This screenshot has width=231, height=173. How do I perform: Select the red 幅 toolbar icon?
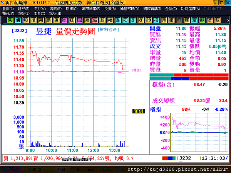tap(95, 20)
